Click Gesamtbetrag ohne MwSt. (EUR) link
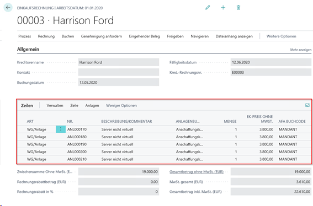This screenshot has width=313, height=206. pyautogui.click(x=197, y=172)
